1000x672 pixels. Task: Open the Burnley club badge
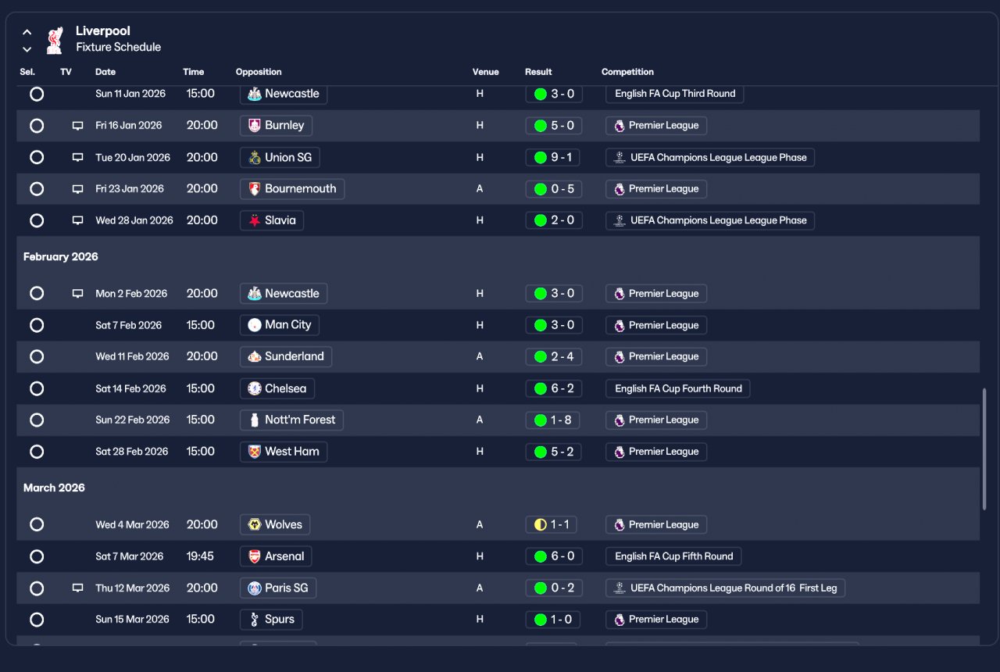point(254,125)
